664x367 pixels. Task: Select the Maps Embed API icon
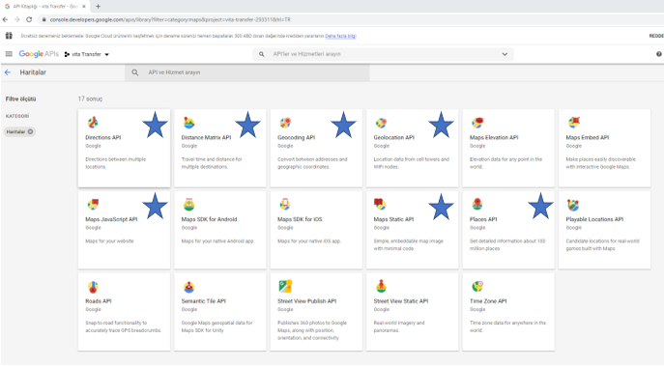tap(574, 123)
